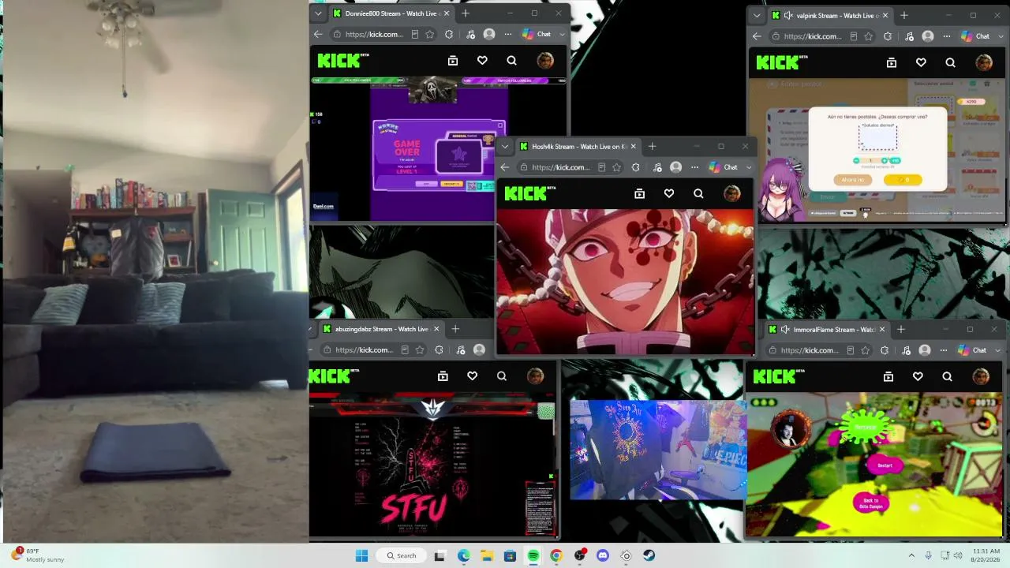Expand tab list in valpink window

[757, 15]
